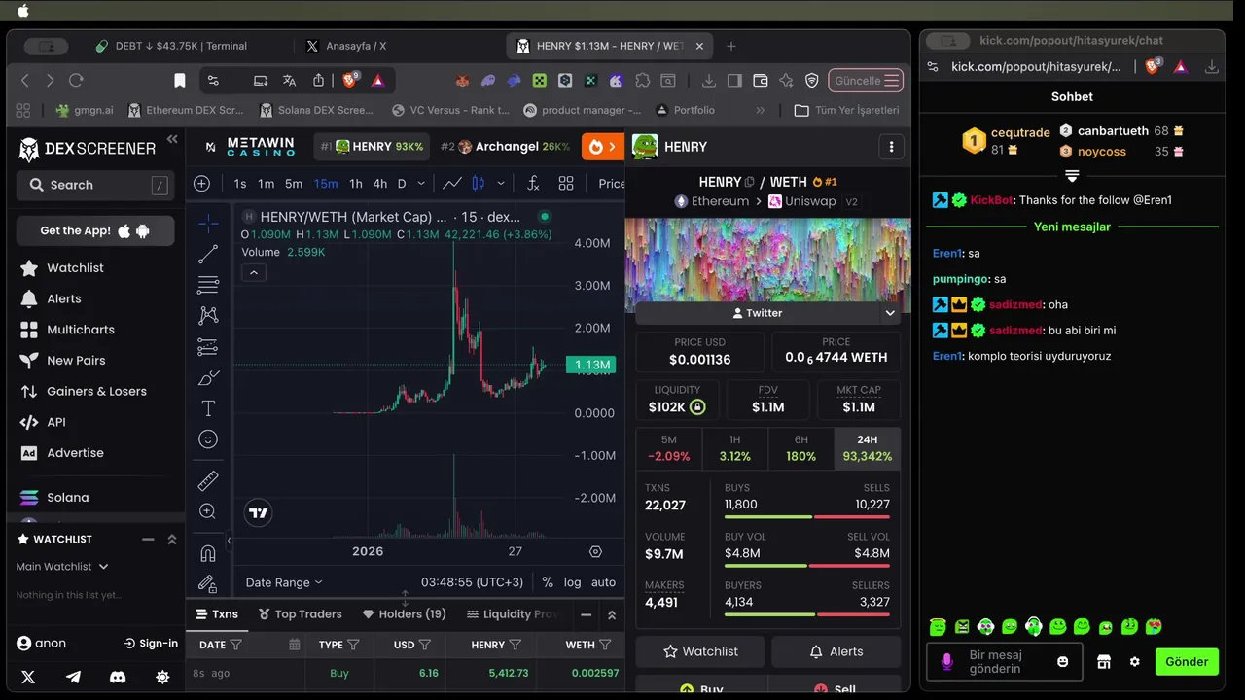1245x700 pixels.
Task: Toggle auto scale on chart
Action: [x=603, y=582]
